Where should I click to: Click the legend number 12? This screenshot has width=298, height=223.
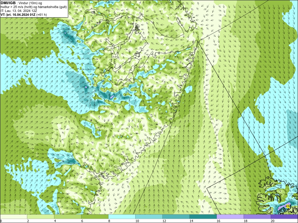point(164,221)
